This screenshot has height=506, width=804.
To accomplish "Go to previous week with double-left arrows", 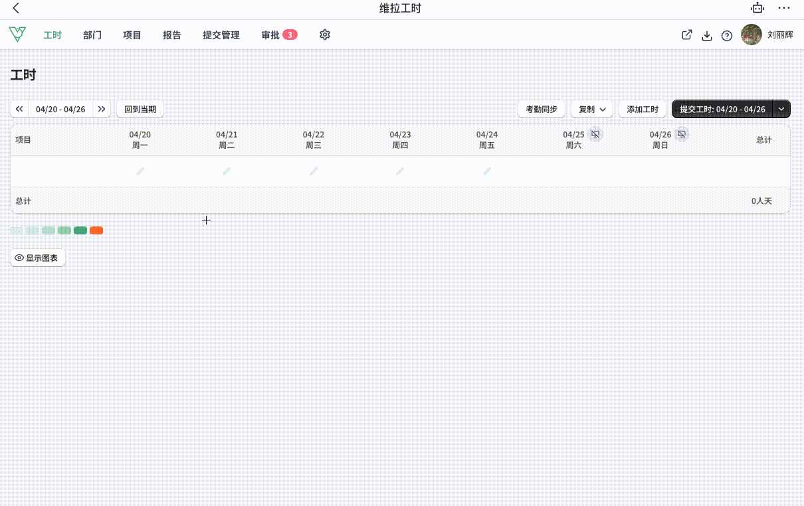I will pyautogui.click(x=19, y=109).
